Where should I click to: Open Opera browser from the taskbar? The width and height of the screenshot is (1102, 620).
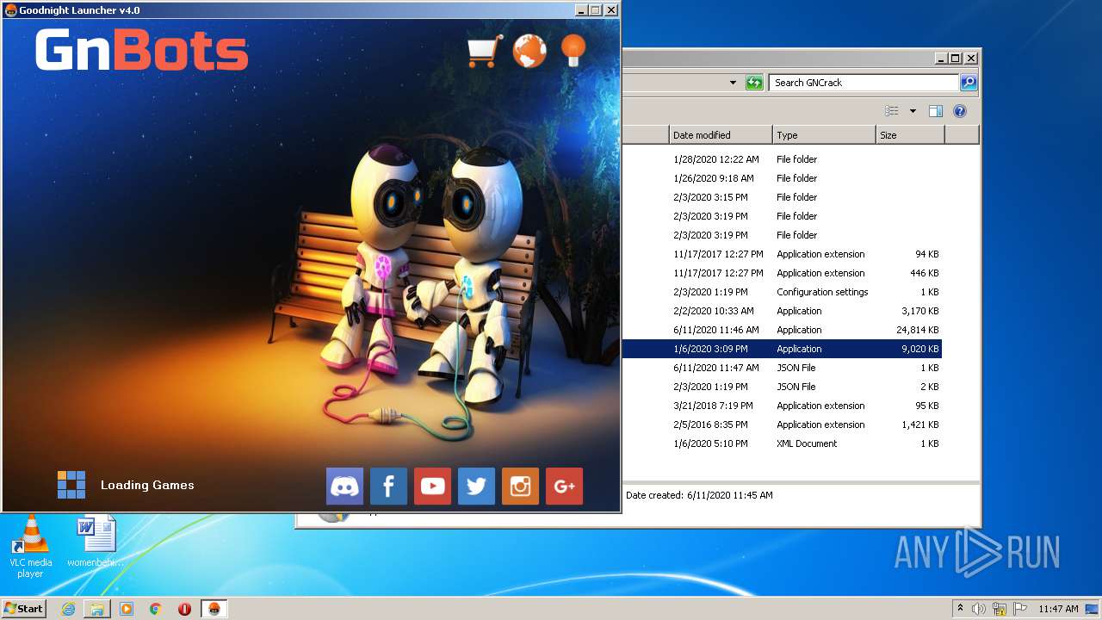184,609
